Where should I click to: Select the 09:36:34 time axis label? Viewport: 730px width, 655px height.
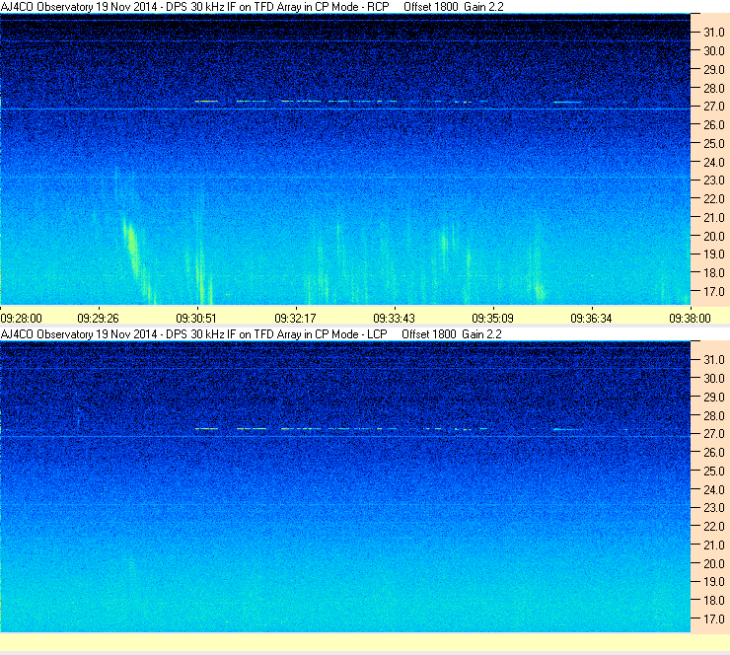pyautogui.click(x=591, y=319)
